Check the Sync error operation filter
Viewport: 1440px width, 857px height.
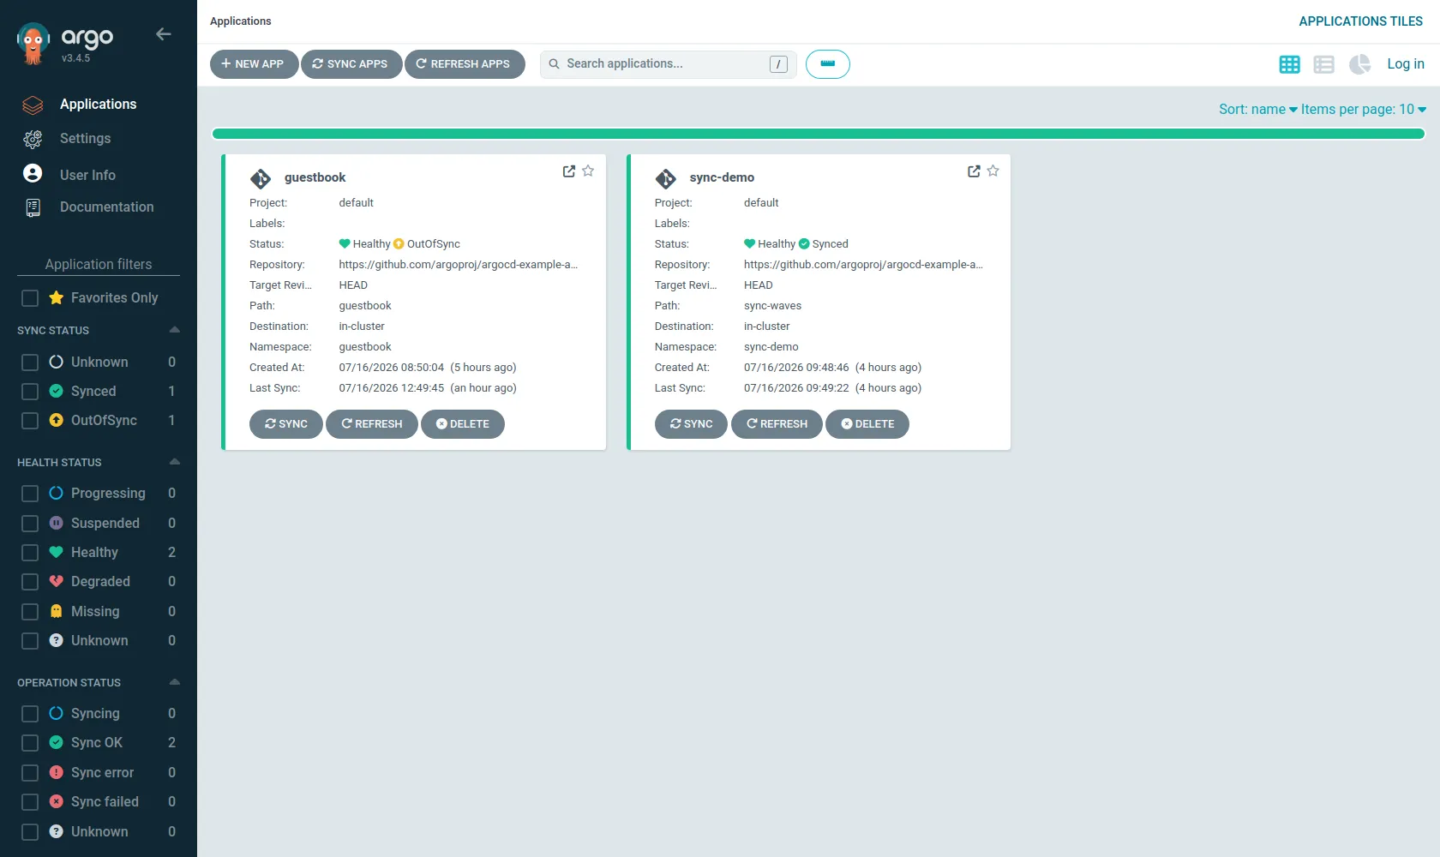pyautogui.click(x=30, y=773)
